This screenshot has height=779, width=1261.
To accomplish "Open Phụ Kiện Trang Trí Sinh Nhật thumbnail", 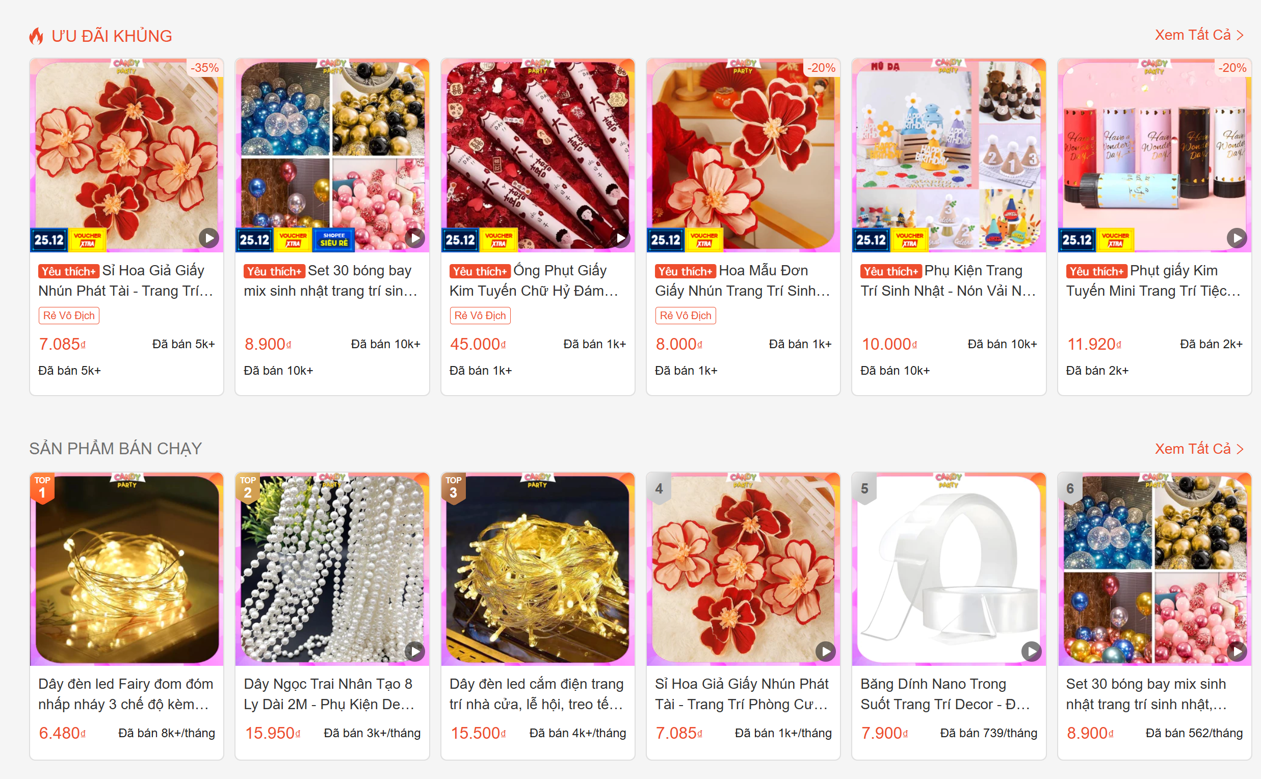I will [949, 155].
